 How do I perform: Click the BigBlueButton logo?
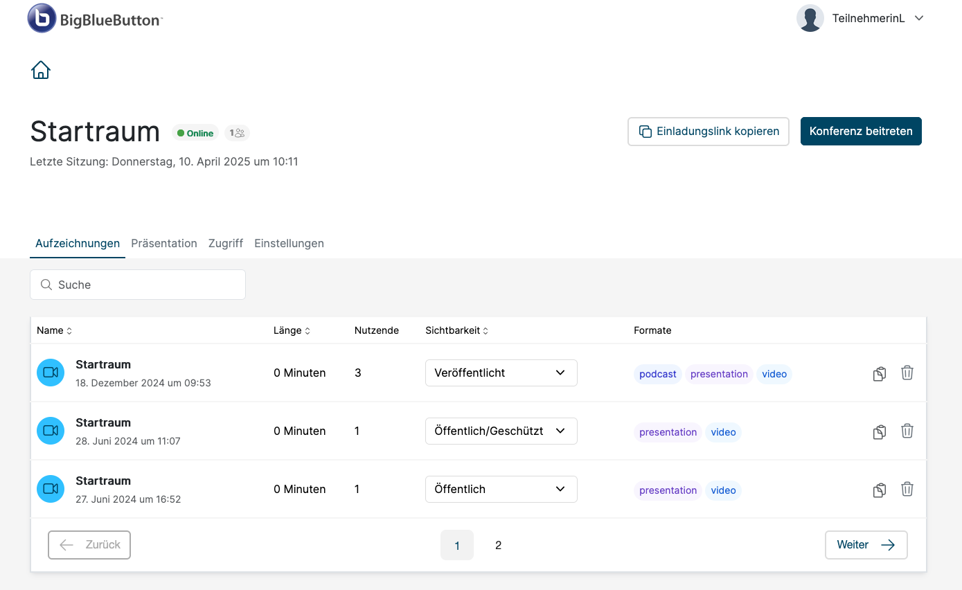(x=95, y=19)
